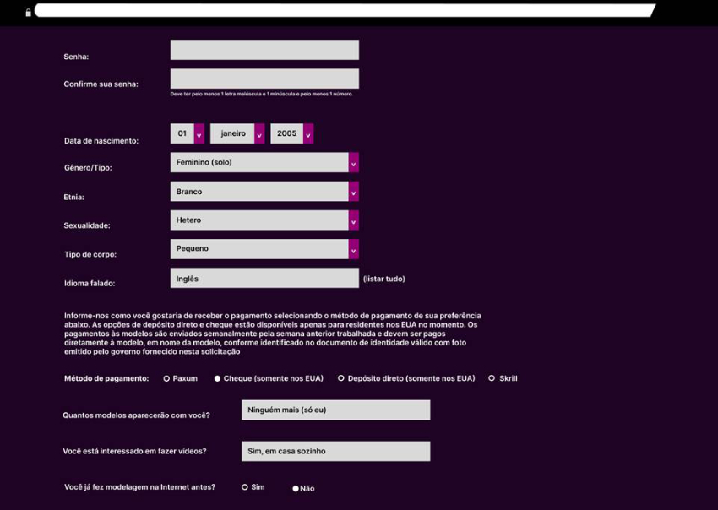Click the Confirme sua senha field
This screenshot has width=718, height=510.
(x=264, y=78)
